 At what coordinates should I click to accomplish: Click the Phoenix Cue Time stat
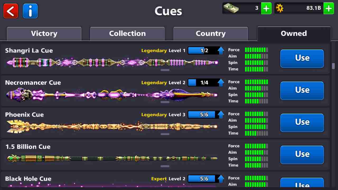click(x=248, y=133)
